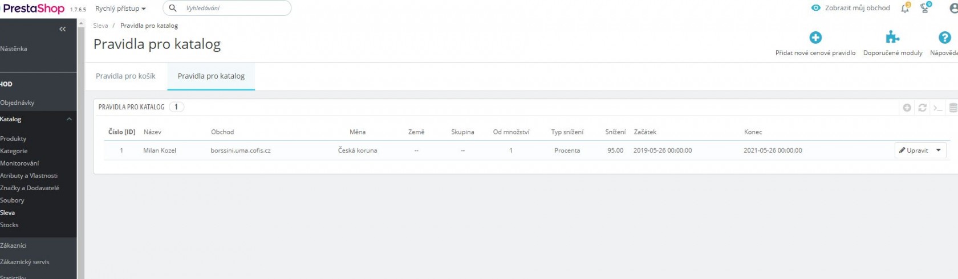Sort by Typ snížení column header
The image size is (958, 279).
point(567,132)
